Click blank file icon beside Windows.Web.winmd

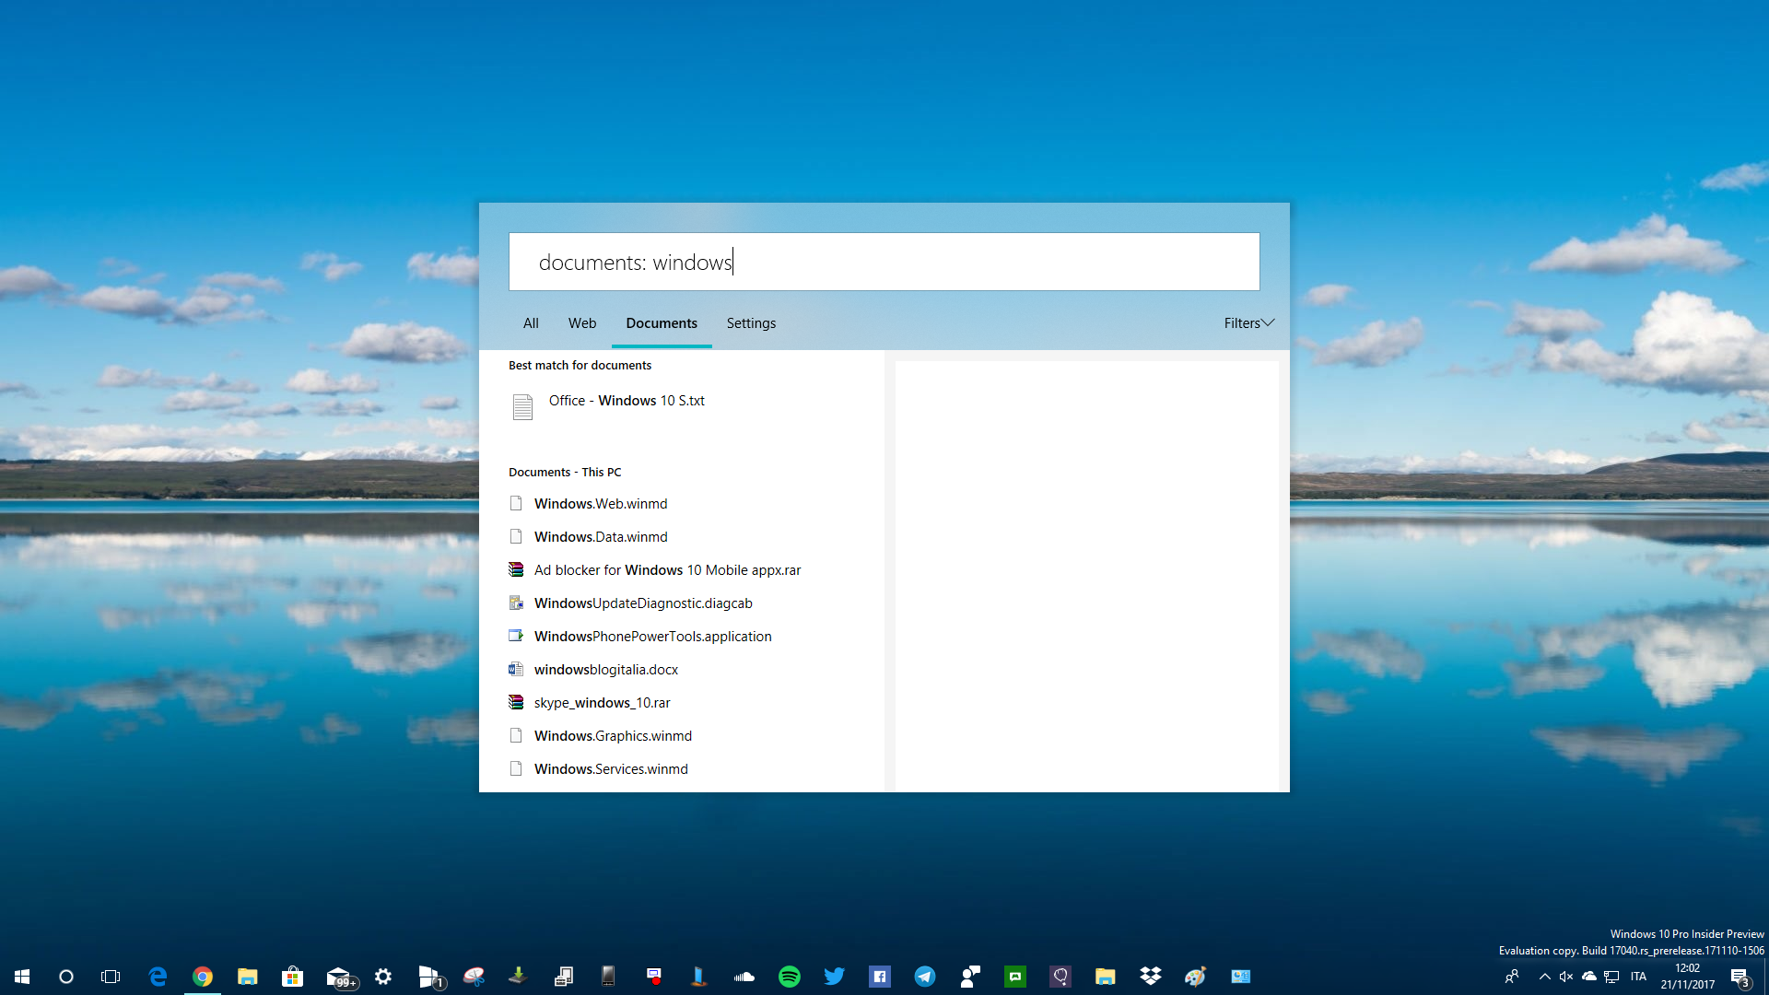[x=516, y=503]
